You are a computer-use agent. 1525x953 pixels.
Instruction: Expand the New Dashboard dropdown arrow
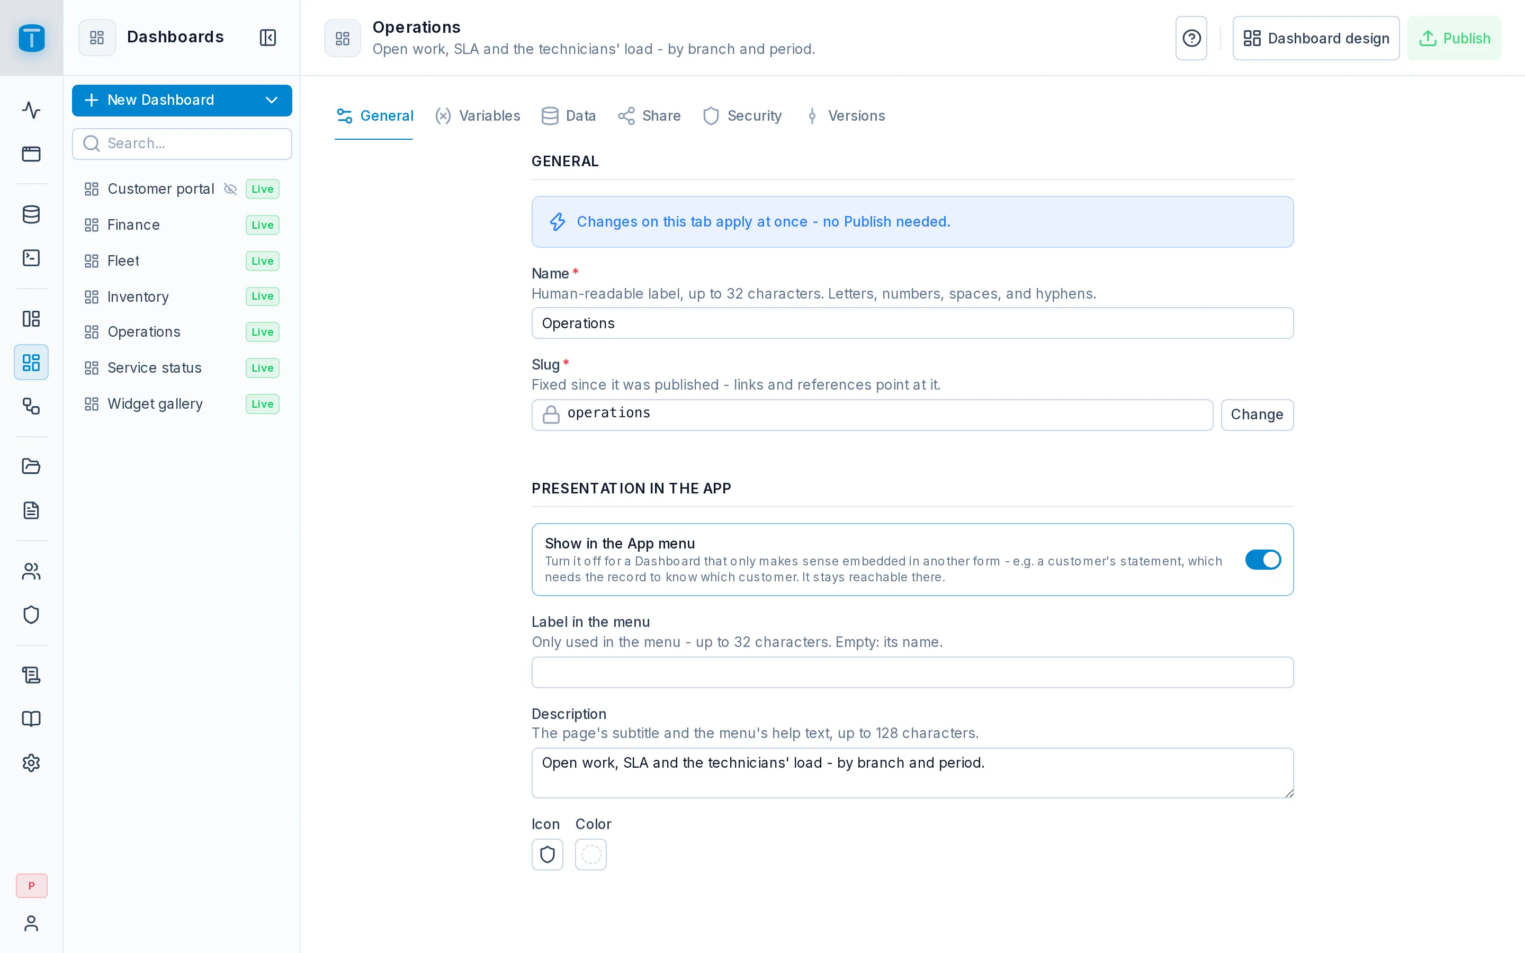pos(272,100)
